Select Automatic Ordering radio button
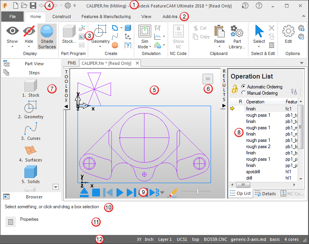The width and height of the screenshot is (309, 244). pos(244,86)
